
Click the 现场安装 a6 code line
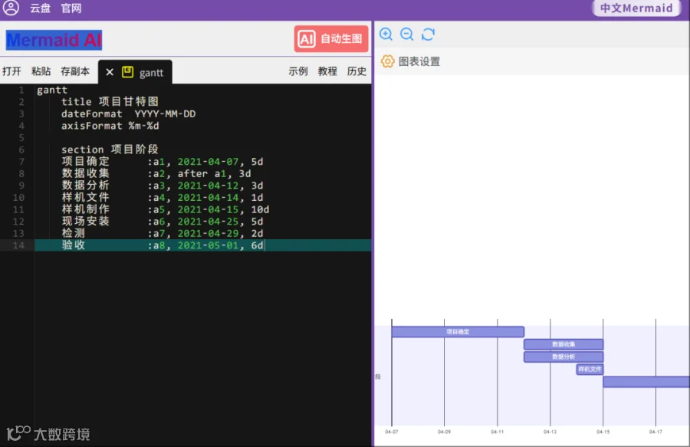tap(162, 222)
